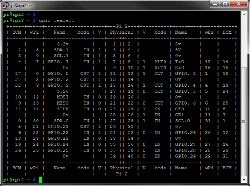Click the 'CE1' name cell
The height and width of the screenshot is (186, 250).
click(x=180, y=115)
